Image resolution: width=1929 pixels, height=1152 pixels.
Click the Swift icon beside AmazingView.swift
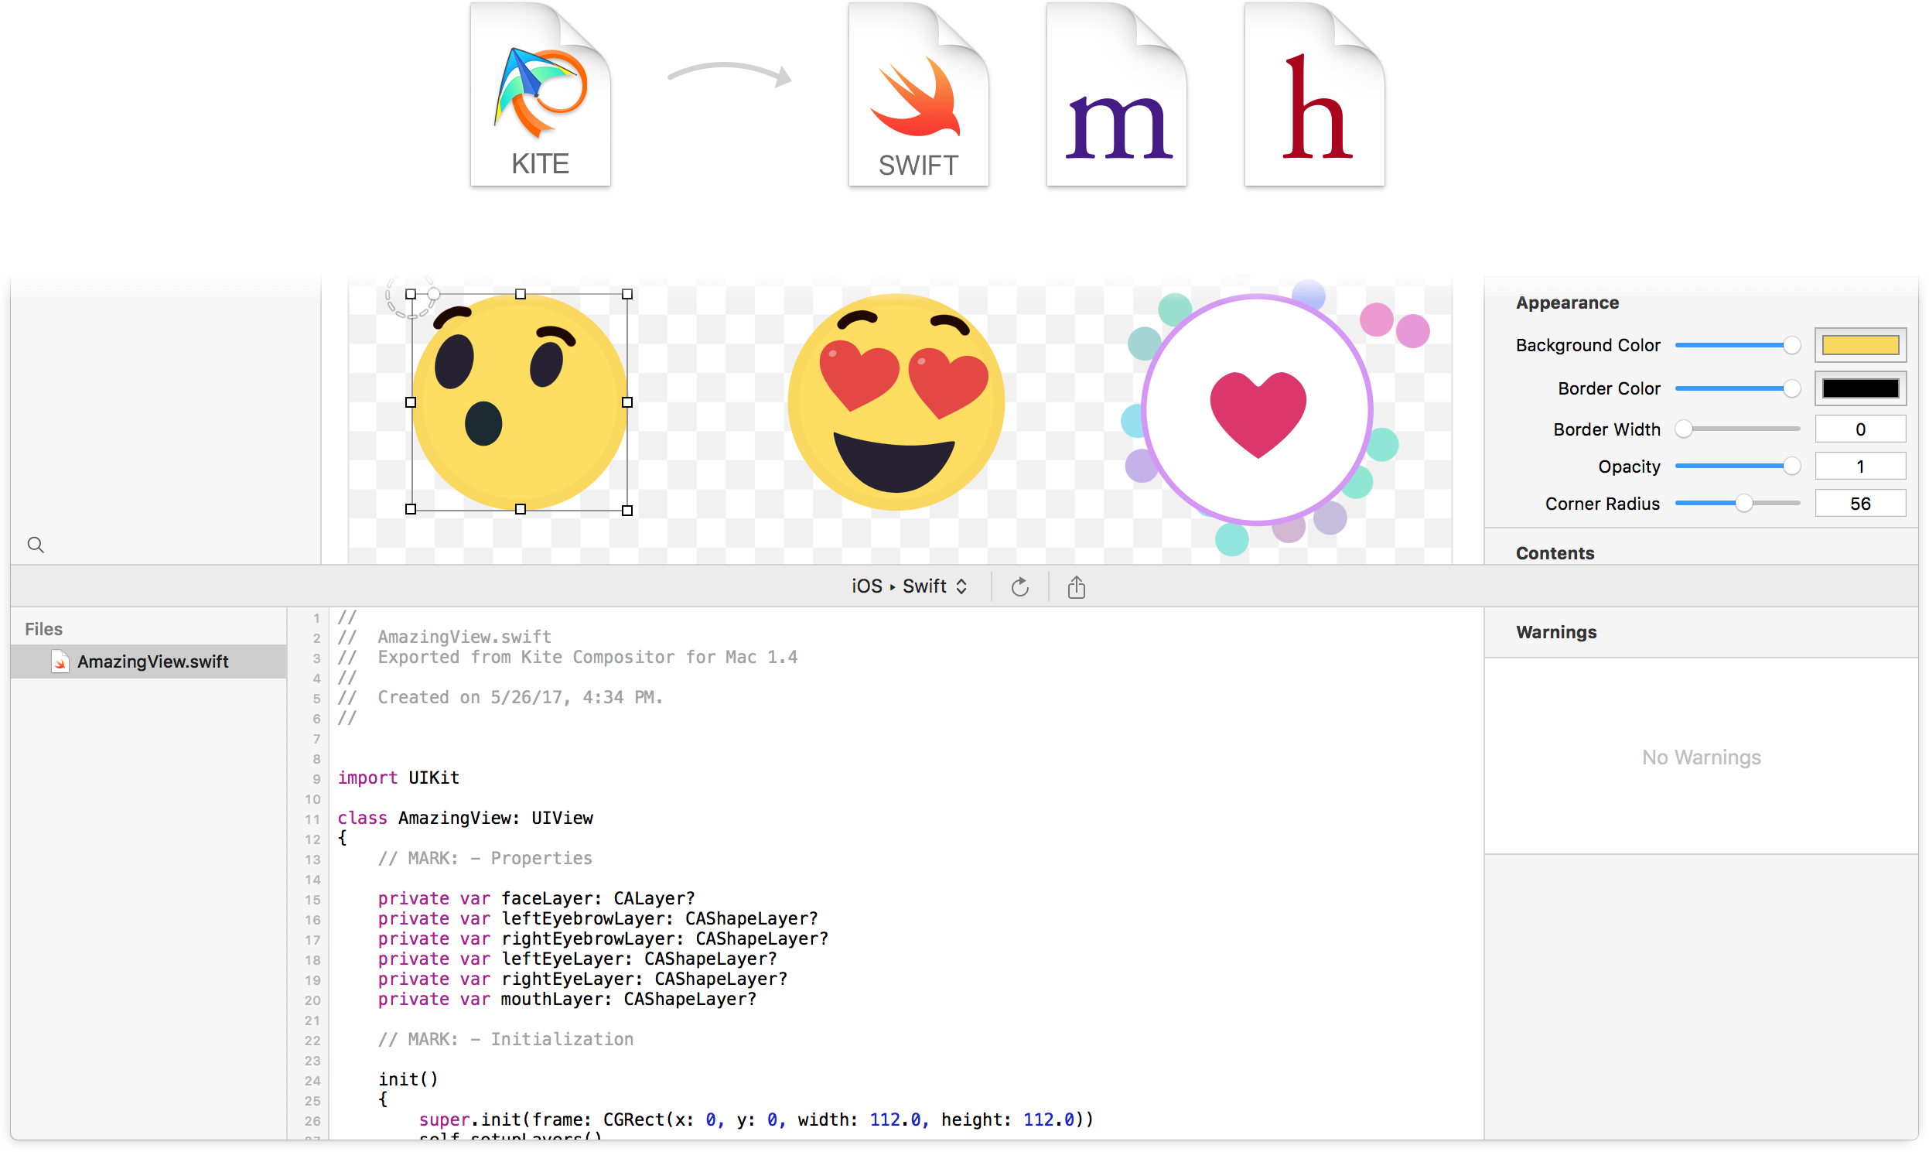60,661
